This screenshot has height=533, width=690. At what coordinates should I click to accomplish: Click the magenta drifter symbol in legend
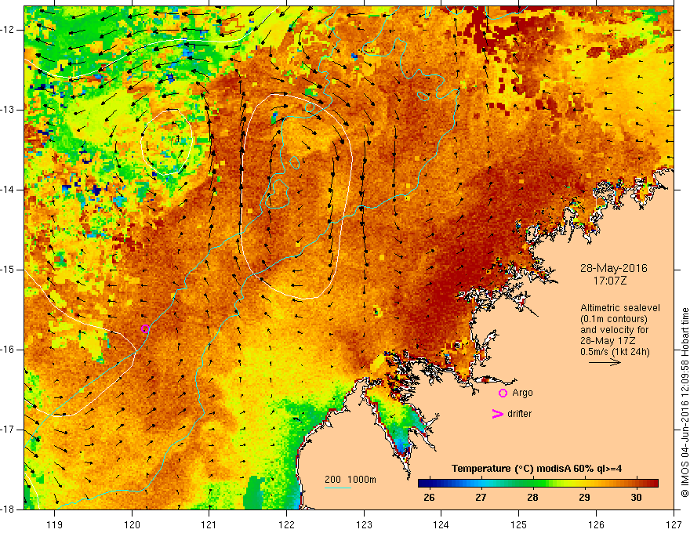[498, 414]
